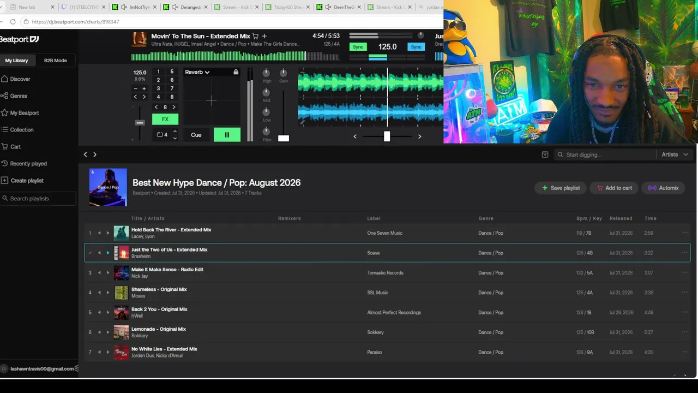Screen dimensions: 698x393
Task: Click the Gain knob
Action: click(284, 73)
